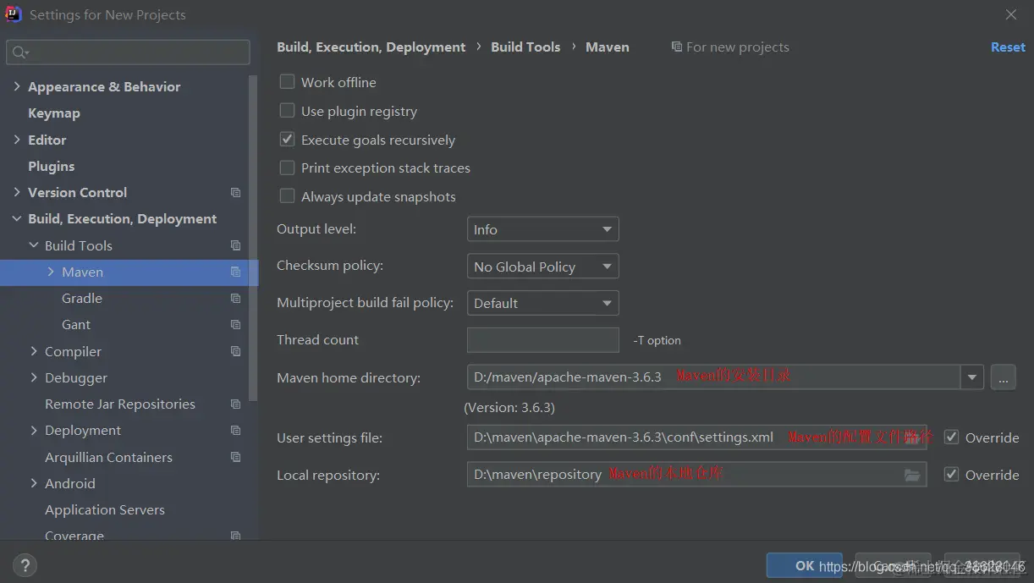Click the IntelliJ IDEA logo in title bar
Viewport: 1034px width, 583px height.
click(14, 14)
